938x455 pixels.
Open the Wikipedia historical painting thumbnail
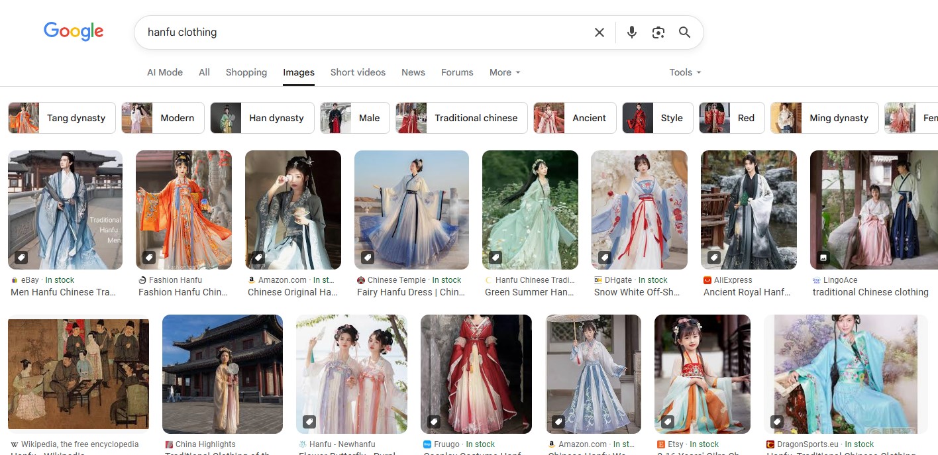click(x=79, y=374)
